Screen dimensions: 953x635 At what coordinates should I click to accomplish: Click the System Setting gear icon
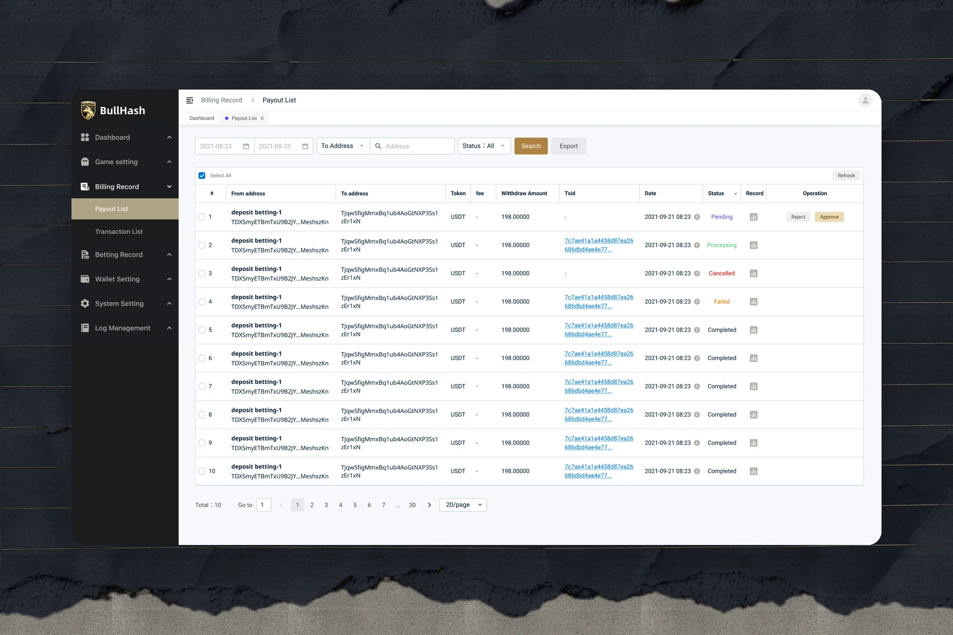85,303
